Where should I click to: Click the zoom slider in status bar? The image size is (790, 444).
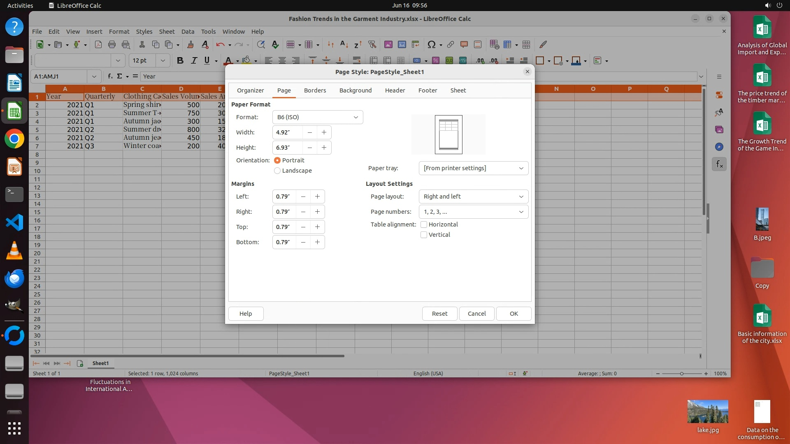(681, 374)
